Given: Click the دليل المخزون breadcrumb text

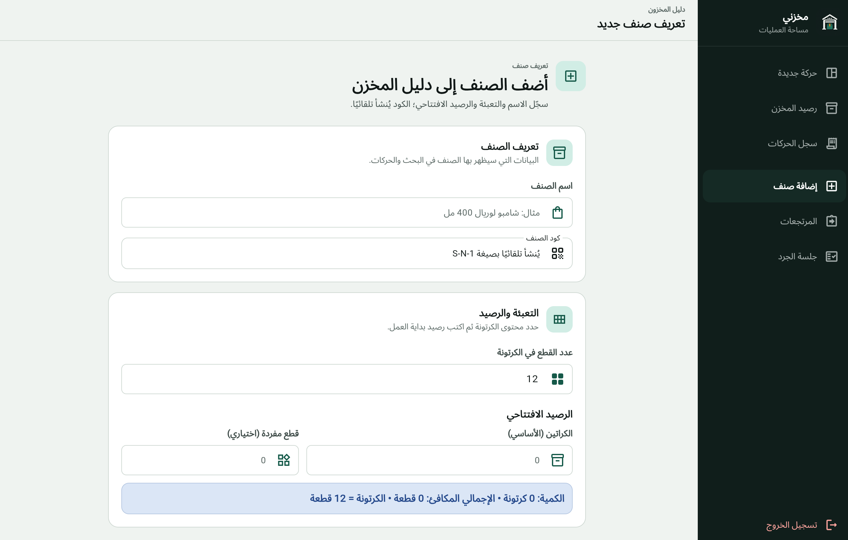Looking at the screenshot, I should pos(666,9).
